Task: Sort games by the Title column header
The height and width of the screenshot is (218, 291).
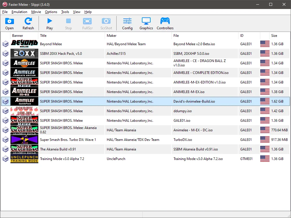Action: click(43, 35)
